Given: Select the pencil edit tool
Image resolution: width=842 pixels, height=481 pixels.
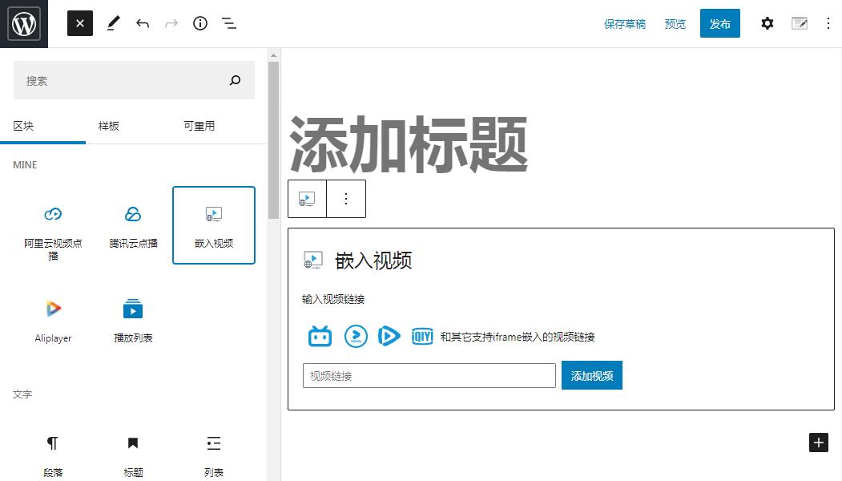Looking at the screenshot, I should click(x=113, y=23).
